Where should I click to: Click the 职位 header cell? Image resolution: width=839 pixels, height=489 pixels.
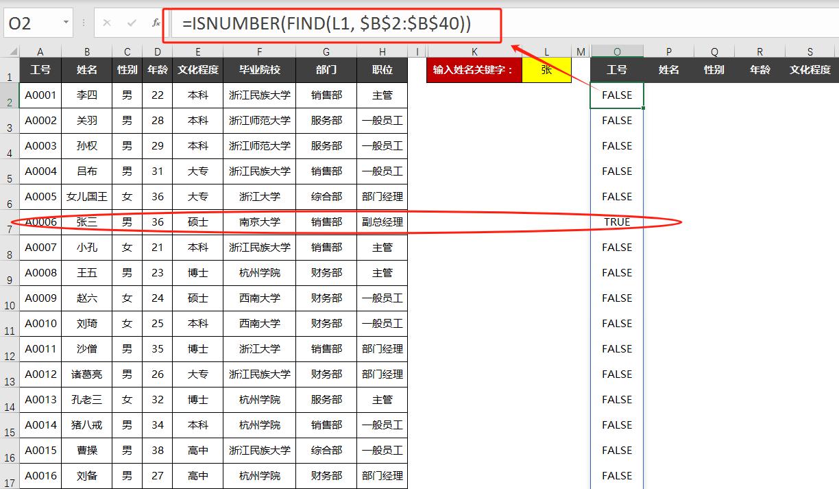tap(382, 70)
